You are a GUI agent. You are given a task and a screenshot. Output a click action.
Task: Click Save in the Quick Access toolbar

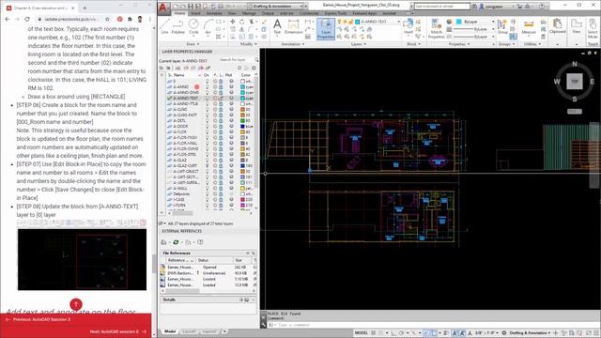pyautogui.click(x=190, y=7)
